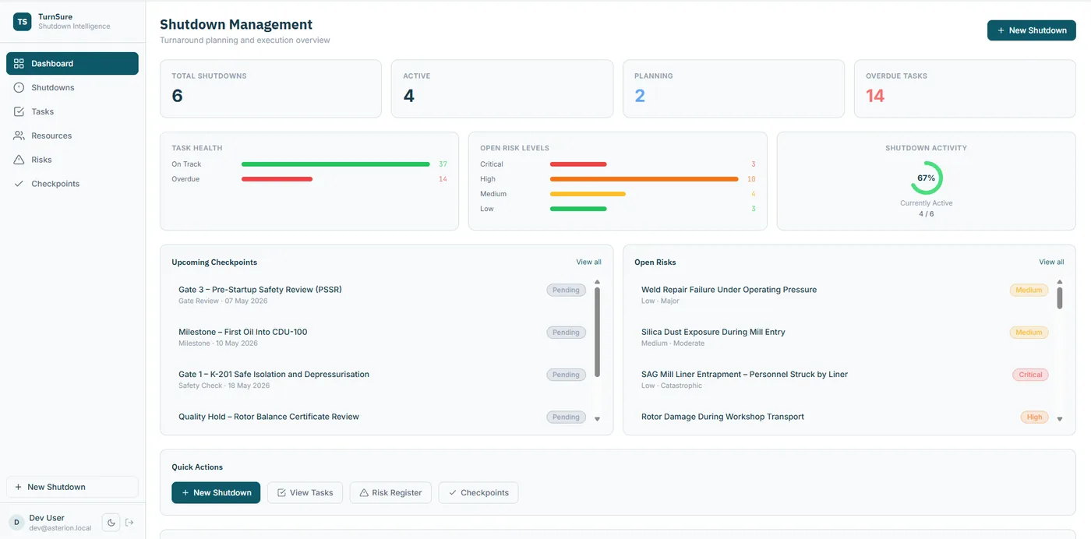Screen dimensions: 1091x539
Task: Click the red Overdue progress bar
Action: 277,179
